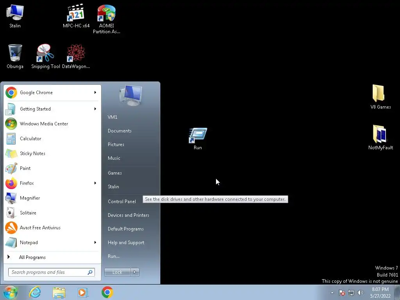Open VM1 user folder link
This screenshot has width=400, height=300.
point(112,117)
